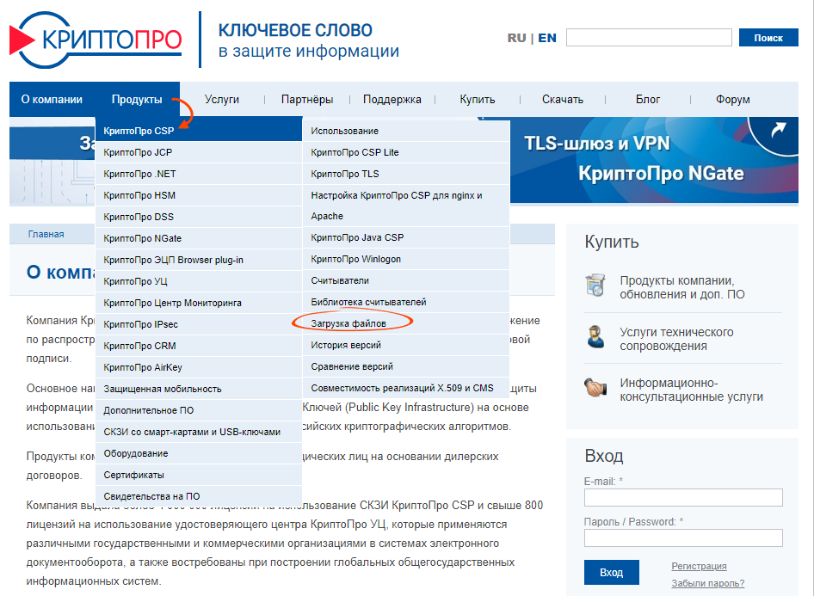This screenshot has height=596, width=814.
Task: Select Защищенная мобильность menu item
Action: click(199, 389)
